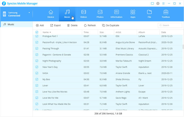Uncheck Look What You Made Me Do checkbox
Image resolution: width=184 pixels, height=117 pixels.
(x=37, y=104)
